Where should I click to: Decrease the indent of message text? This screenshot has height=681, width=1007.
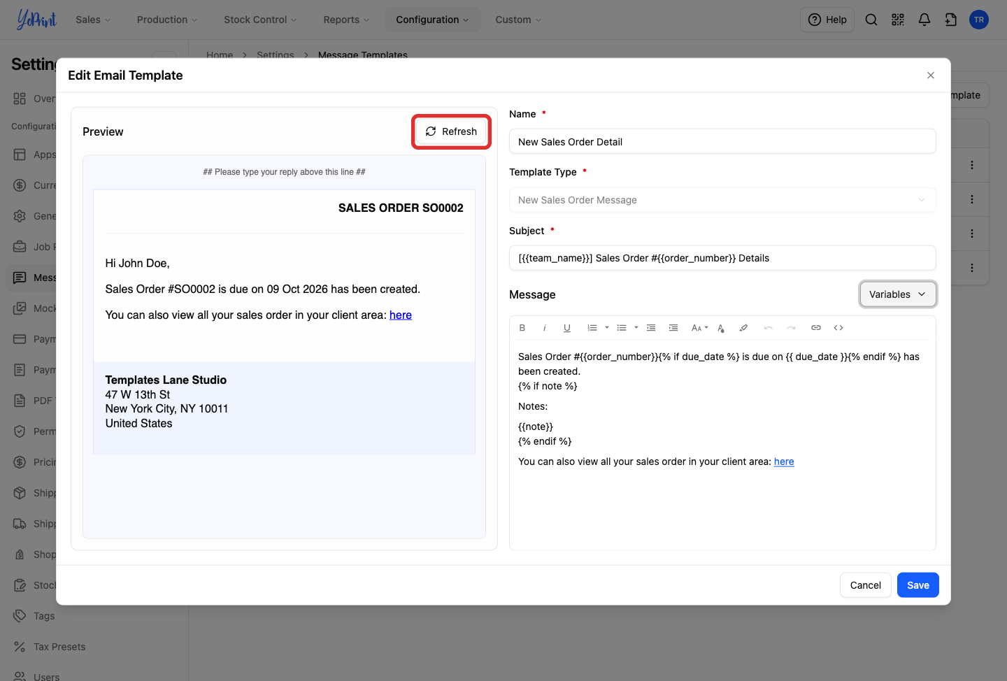pos(651,328)
